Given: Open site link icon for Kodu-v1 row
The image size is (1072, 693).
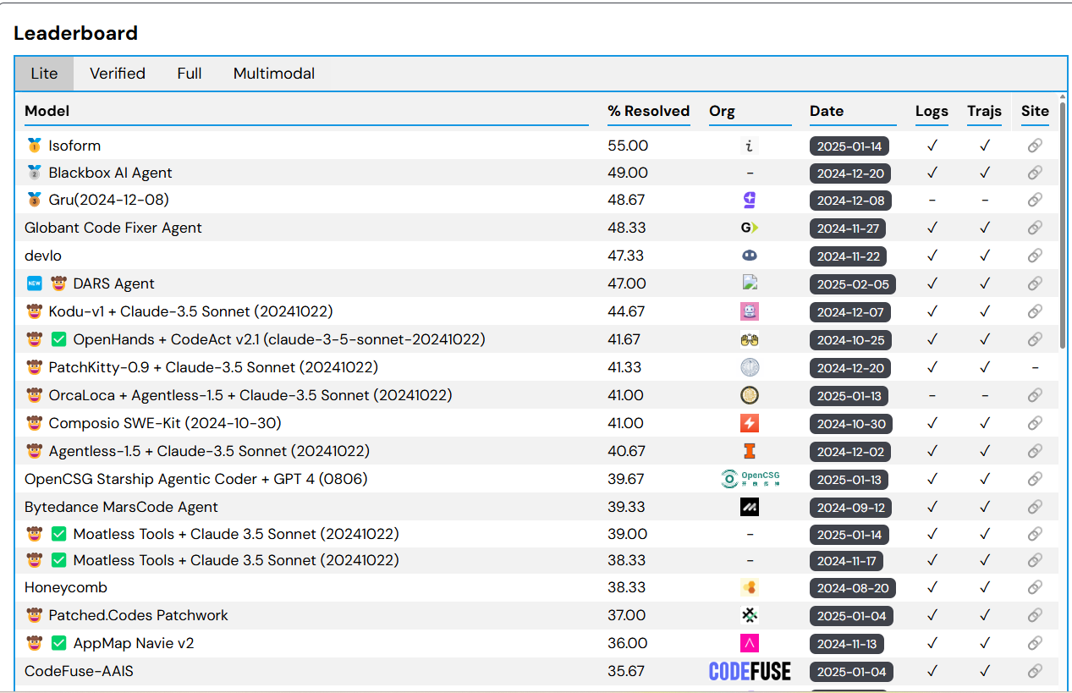Looking at the screenshot, I should tap(1035, 311).
